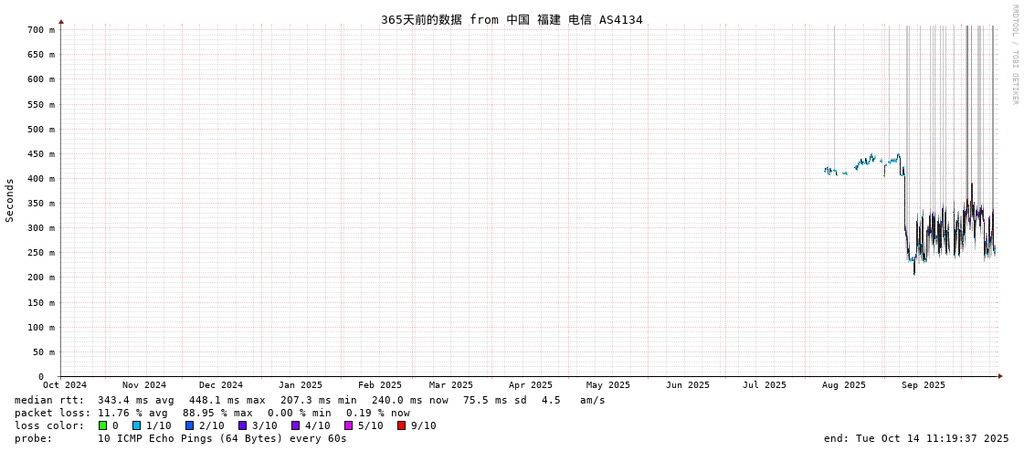This screenshot has height=451, width=1024.
Task: Click the 700 m y-axis tick label
Action: 40,30
